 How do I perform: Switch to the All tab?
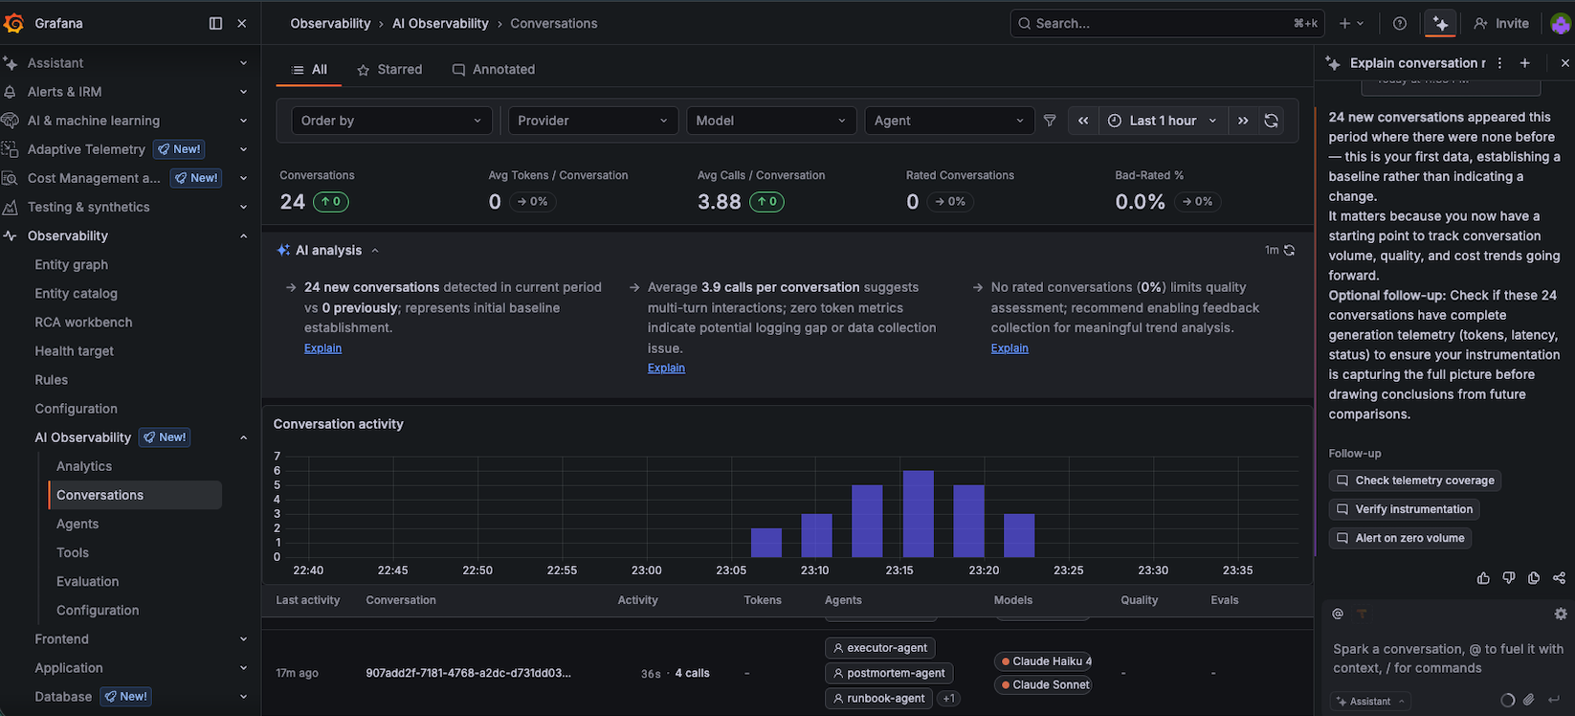click(309, 70)
